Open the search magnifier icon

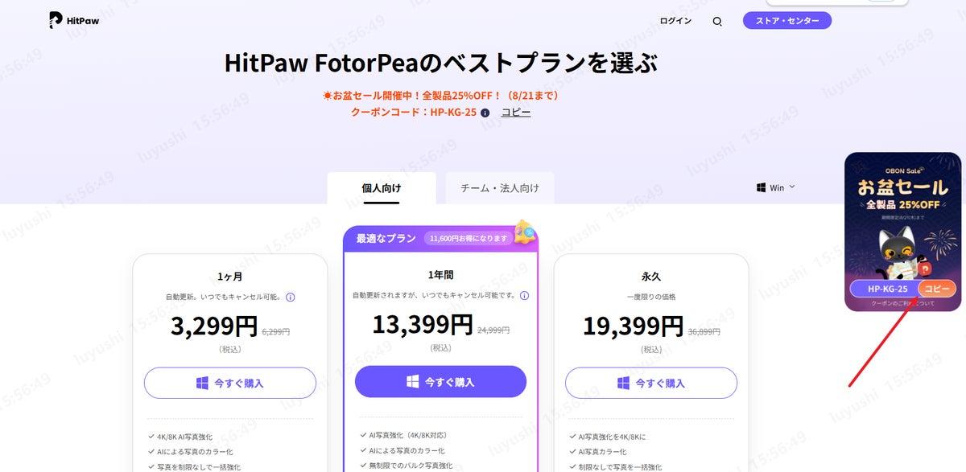coord(717,22)
